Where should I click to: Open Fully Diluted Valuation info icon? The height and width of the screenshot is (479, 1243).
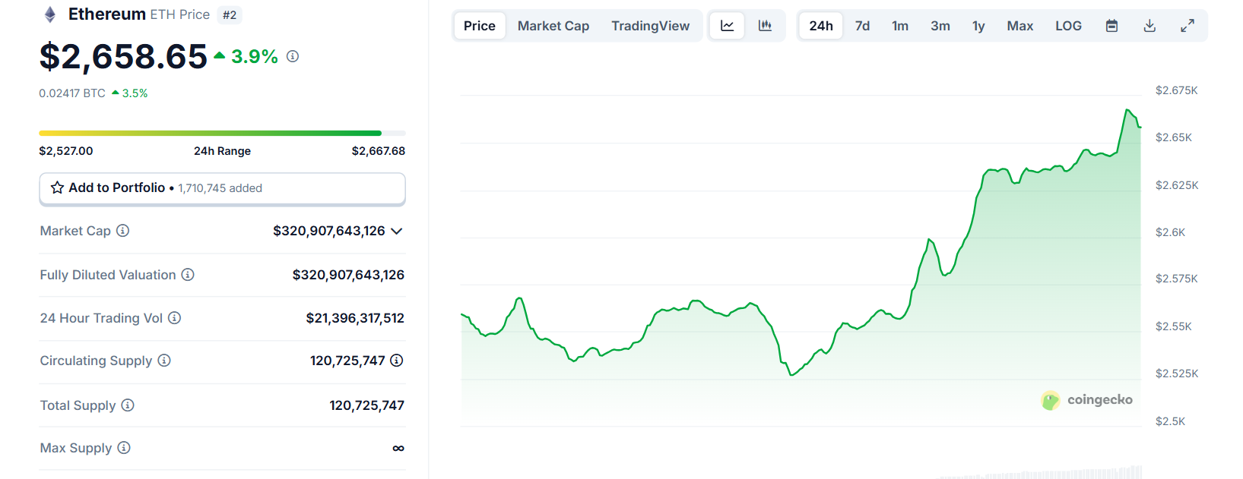[x=188, y=275]
